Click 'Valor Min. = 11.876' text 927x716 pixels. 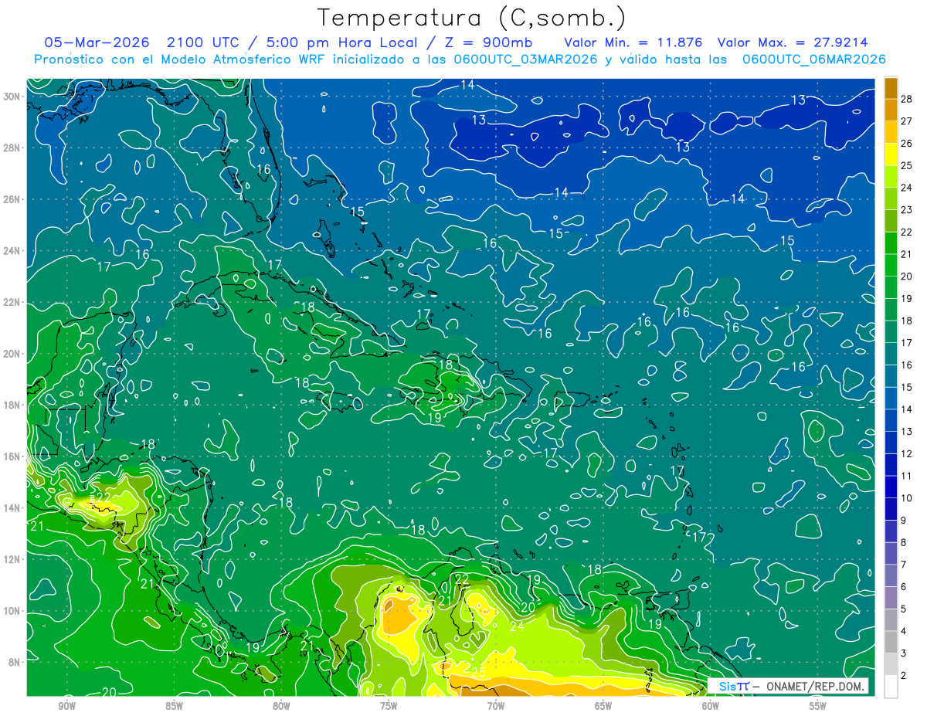tap(633, 42)
